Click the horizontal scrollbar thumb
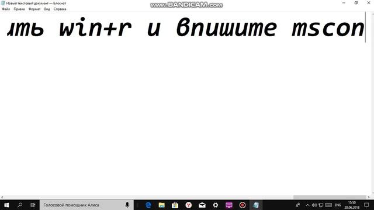Viewport: 374px width, 210px height. click(330, 197)
